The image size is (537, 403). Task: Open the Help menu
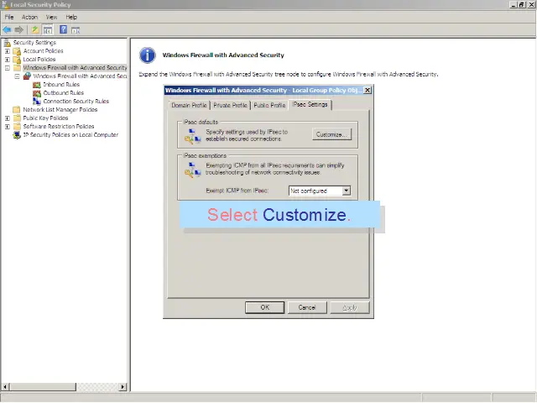[71, 17]
